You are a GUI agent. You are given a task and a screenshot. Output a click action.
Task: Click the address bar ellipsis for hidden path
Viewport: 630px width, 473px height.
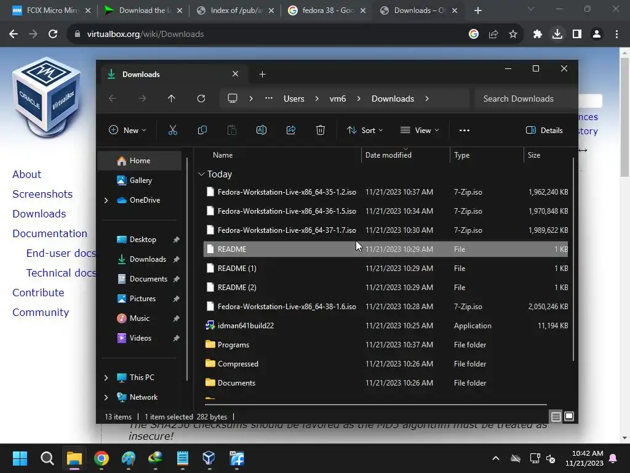point(269,99)
